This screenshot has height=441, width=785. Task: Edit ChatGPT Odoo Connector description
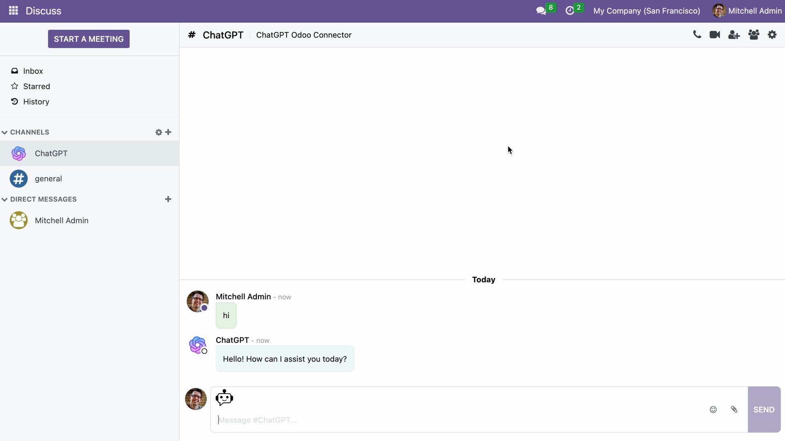(304, 35)
